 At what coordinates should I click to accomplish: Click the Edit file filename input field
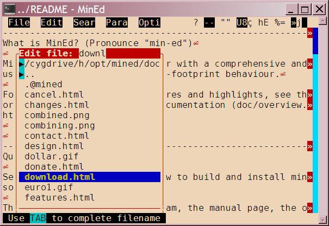point(120,53)
